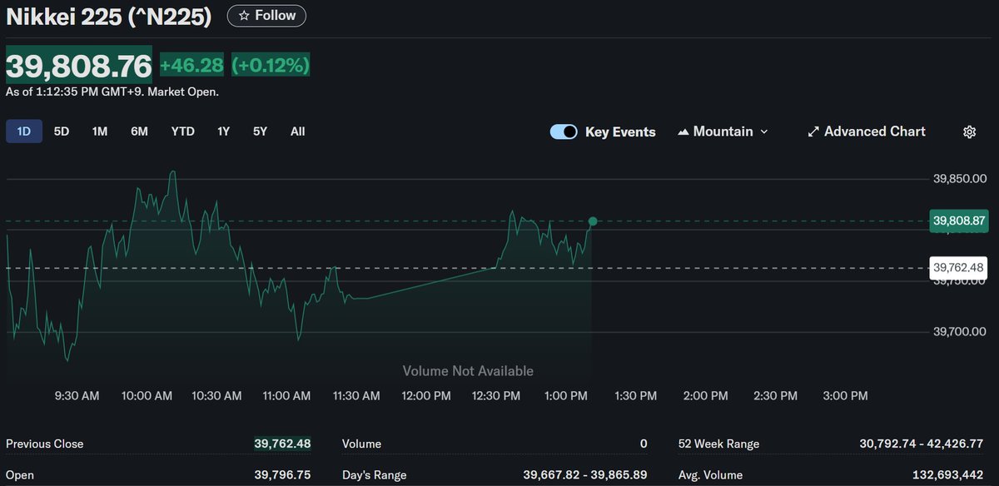The height and width of the screenshot is (486, 999).
Task: Open the Advanced Chart view
Action: click(x=867, y=131)
